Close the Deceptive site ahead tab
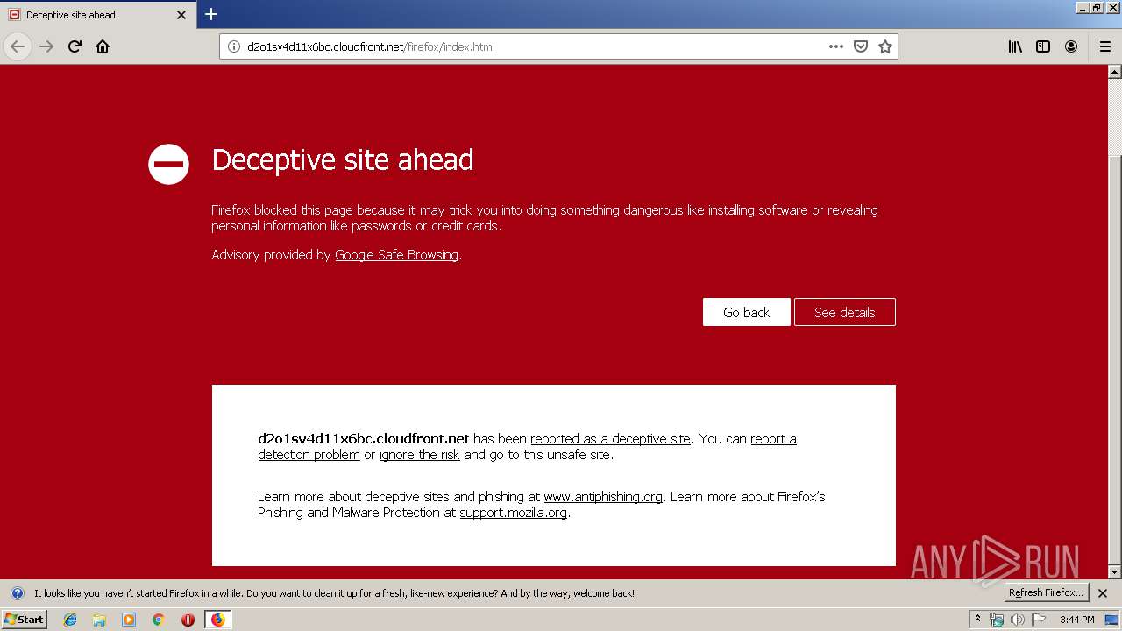This screenshot has height=631, width=1122. pos(181,15)
